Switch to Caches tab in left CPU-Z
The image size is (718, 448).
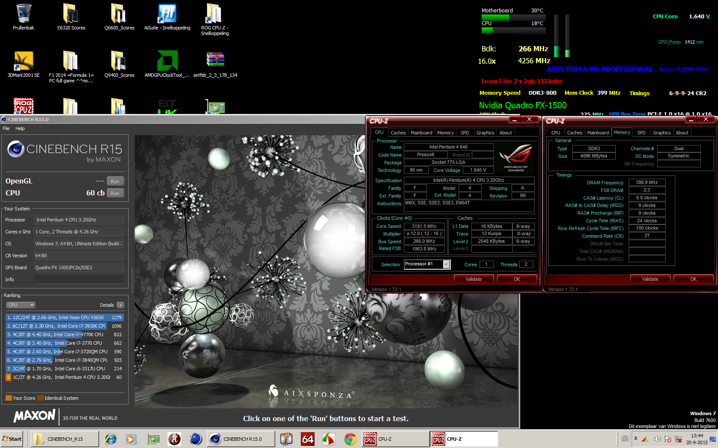(x=398, y=133)
